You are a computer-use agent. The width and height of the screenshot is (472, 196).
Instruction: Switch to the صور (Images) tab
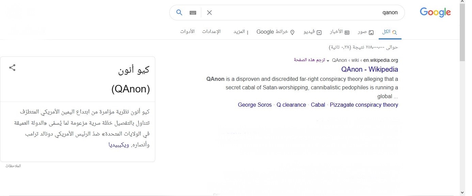point(365,32)
